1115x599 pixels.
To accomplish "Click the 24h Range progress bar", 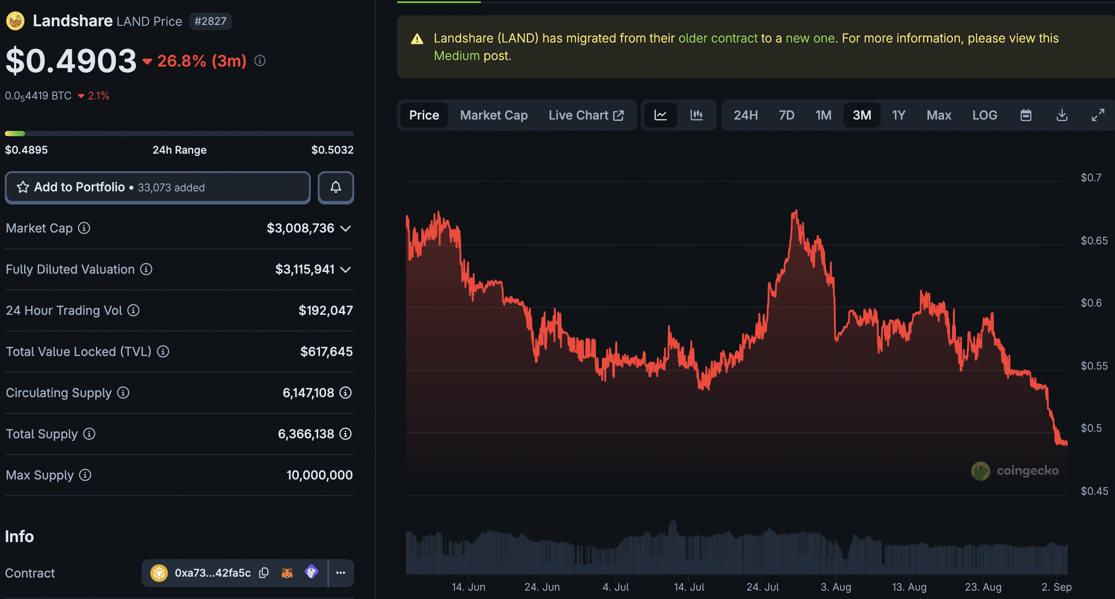I will [179, 134].
